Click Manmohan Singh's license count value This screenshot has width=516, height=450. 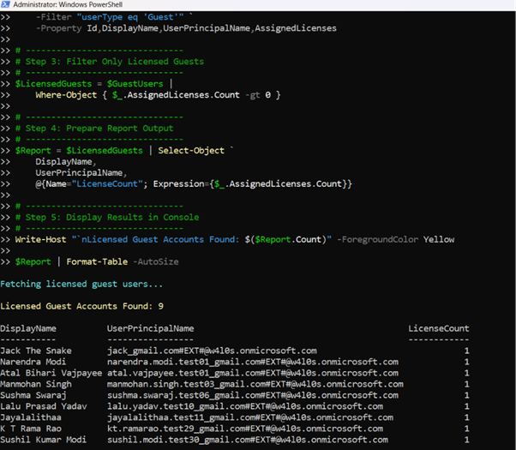pos(466,384)
